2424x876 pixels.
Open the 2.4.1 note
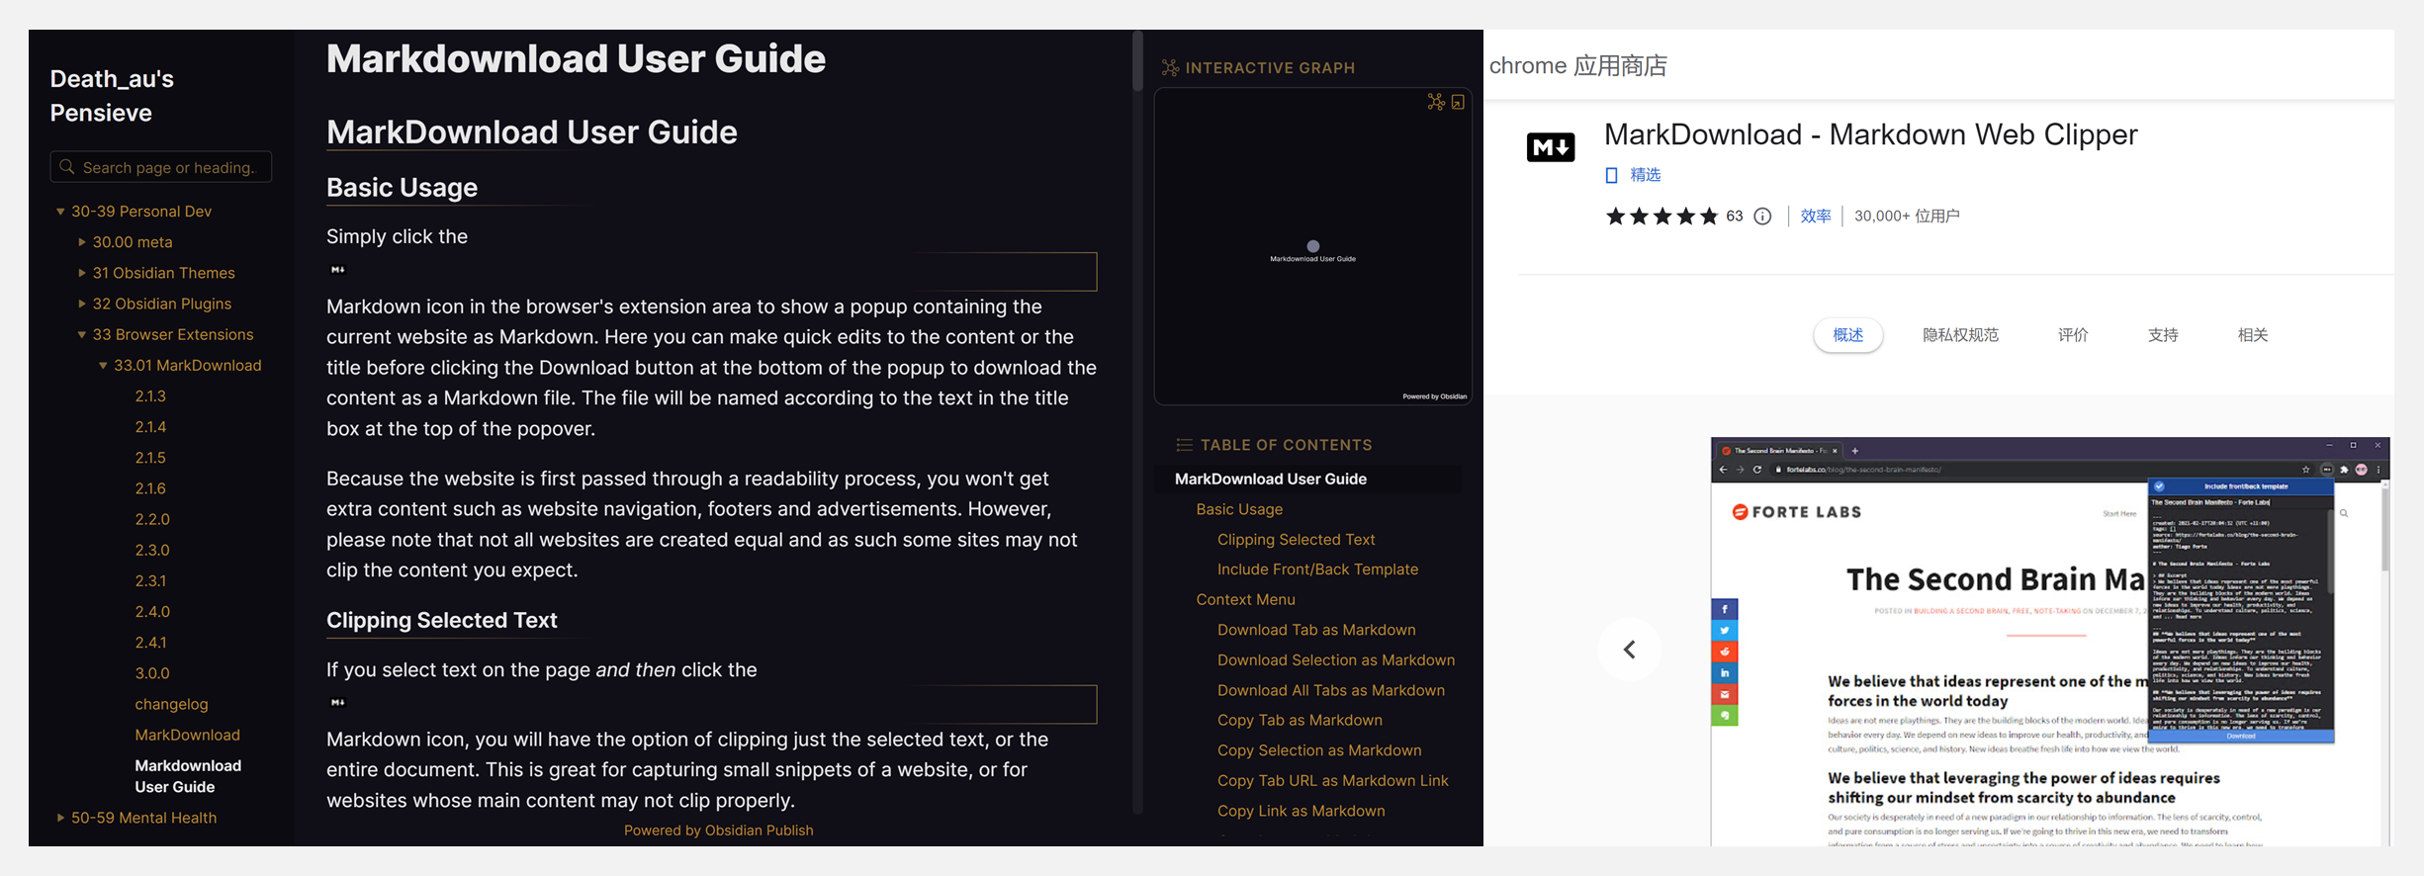click(150, 643)
